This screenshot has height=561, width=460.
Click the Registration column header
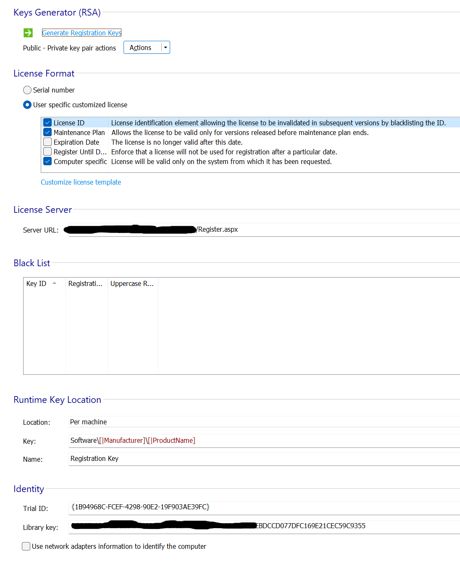[86, 283]
